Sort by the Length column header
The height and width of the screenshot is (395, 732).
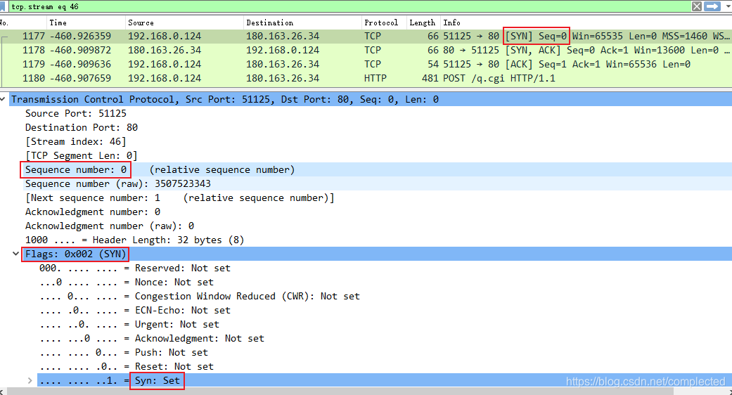click(x=422, y=22)
